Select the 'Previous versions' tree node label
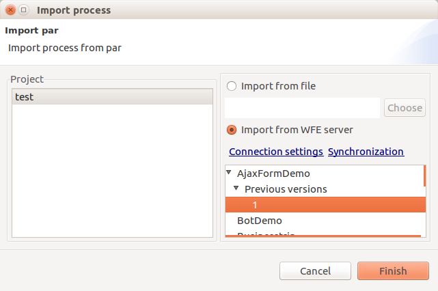 click(x=286, y=189)
